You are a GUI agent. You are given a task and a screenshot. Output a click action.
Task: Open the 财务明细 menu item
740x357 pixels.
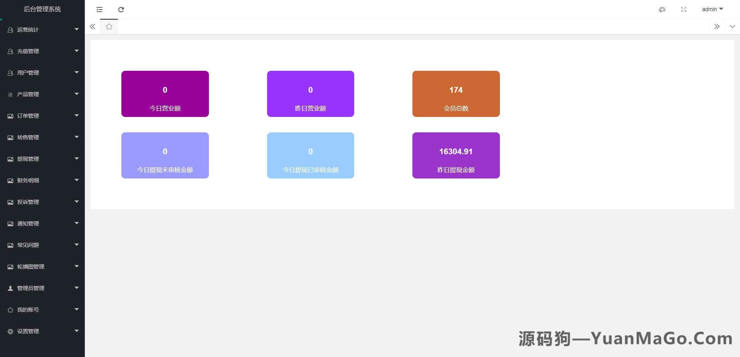click(x=42, y=180)
